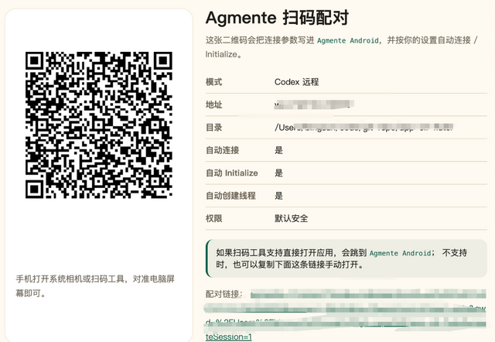495x342 pixels.
Task: Open the pairing link ending with teSession=1
Action: (346, 315)
